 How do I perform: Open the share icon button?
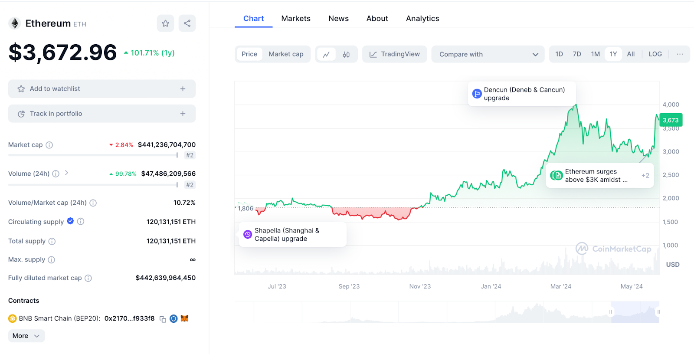187,23
